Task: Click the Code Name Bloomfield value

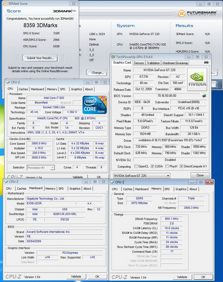Action: 41,102
